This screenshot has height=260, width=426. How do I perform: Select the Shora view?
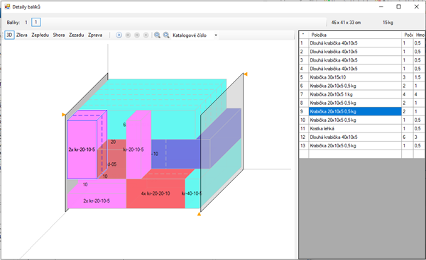pyautogui.click(x=59, y=35)
